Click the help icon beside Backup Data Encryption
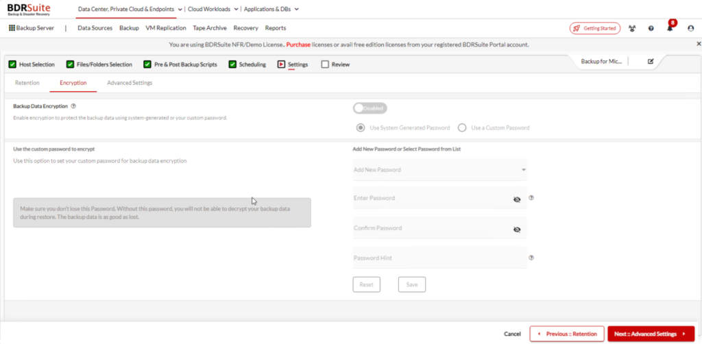The height and width of the screenshot is (344, 702). point(73,106)
